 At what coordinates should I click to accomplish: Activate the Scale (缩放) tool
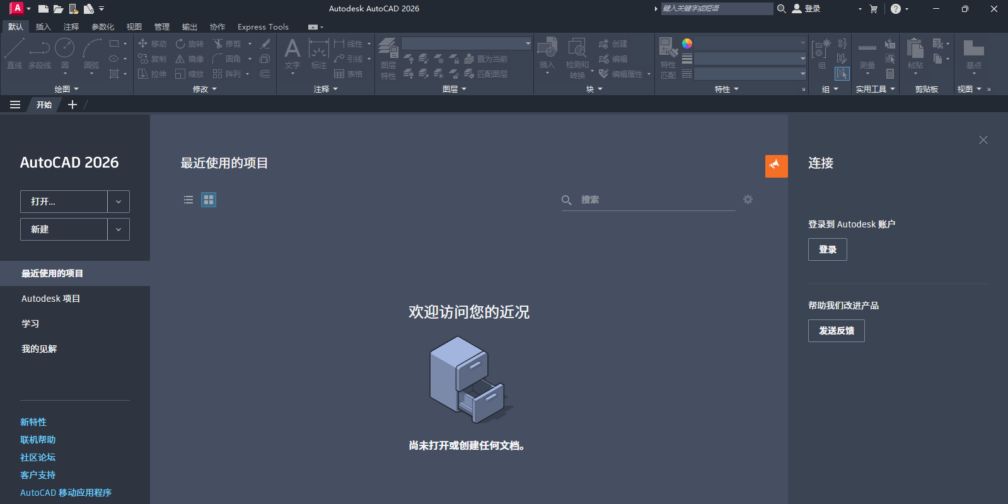pyautogui.click(x=189, y=74)
